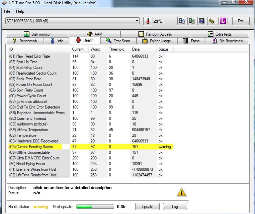Switch to the Extra tests tab

(219, 34)
